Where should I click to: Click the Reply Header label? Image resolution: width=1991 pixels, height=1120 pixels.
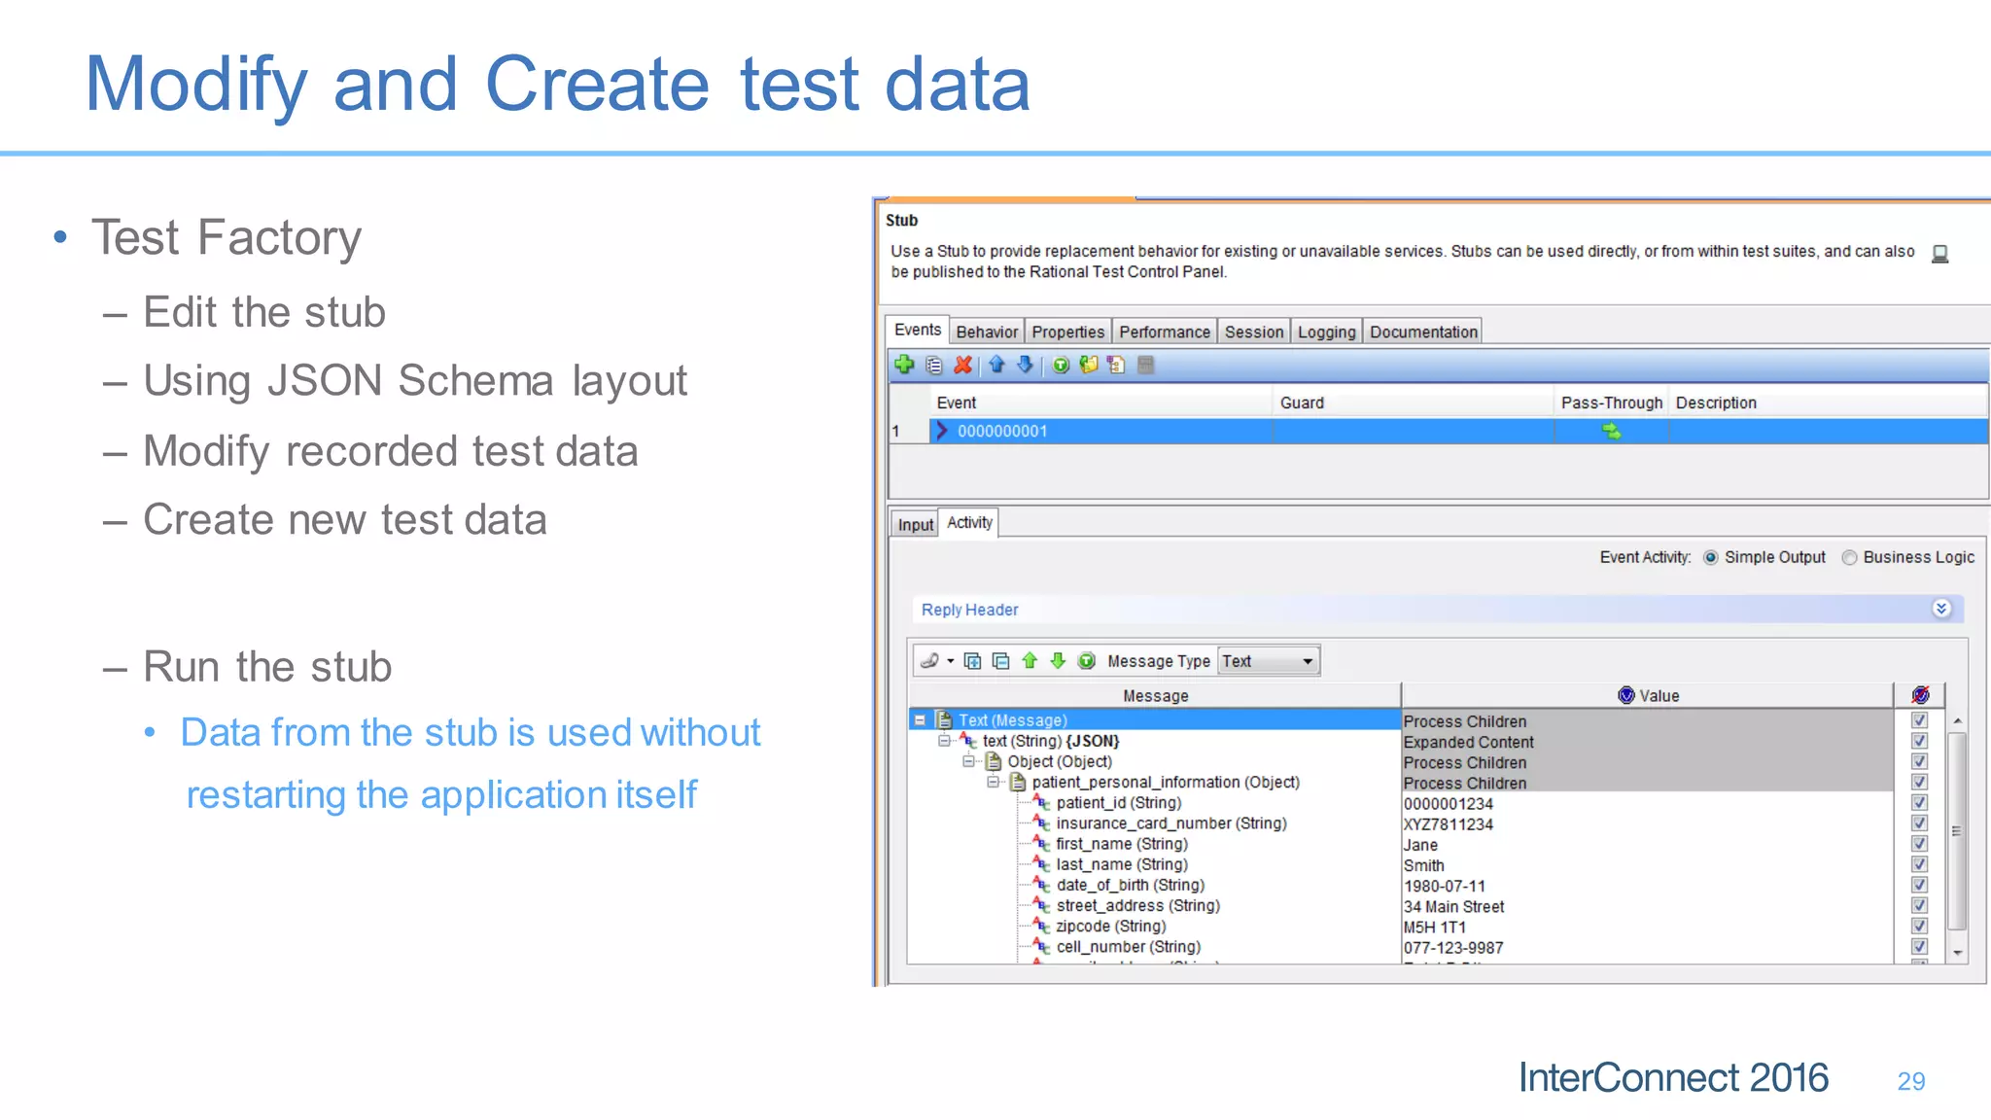click(x=969, y=610)
